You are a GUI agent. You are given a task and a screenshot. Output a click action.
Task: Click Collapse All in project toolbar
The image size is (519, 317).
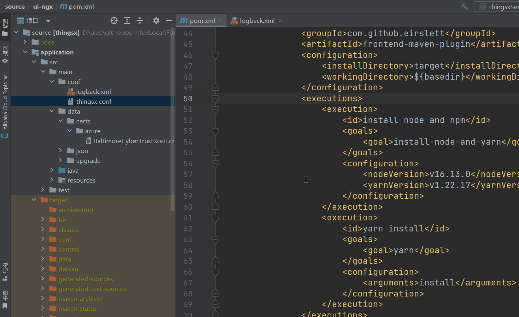[140, 21]
